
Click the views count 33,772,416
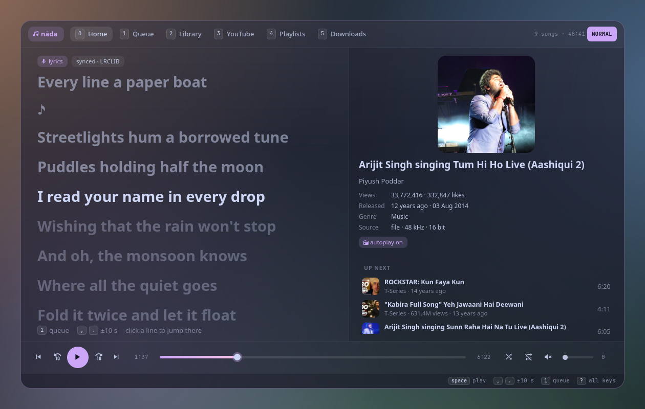407,195
